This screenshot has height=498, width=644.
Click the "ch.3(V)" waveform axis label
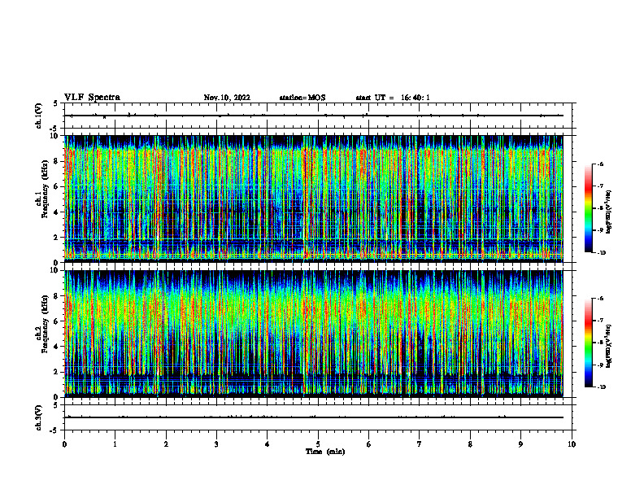click(38, 417)
